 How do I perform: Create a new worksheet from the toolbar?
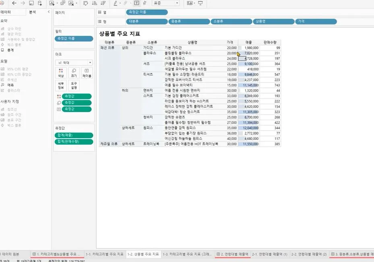[x=52, y=3]
